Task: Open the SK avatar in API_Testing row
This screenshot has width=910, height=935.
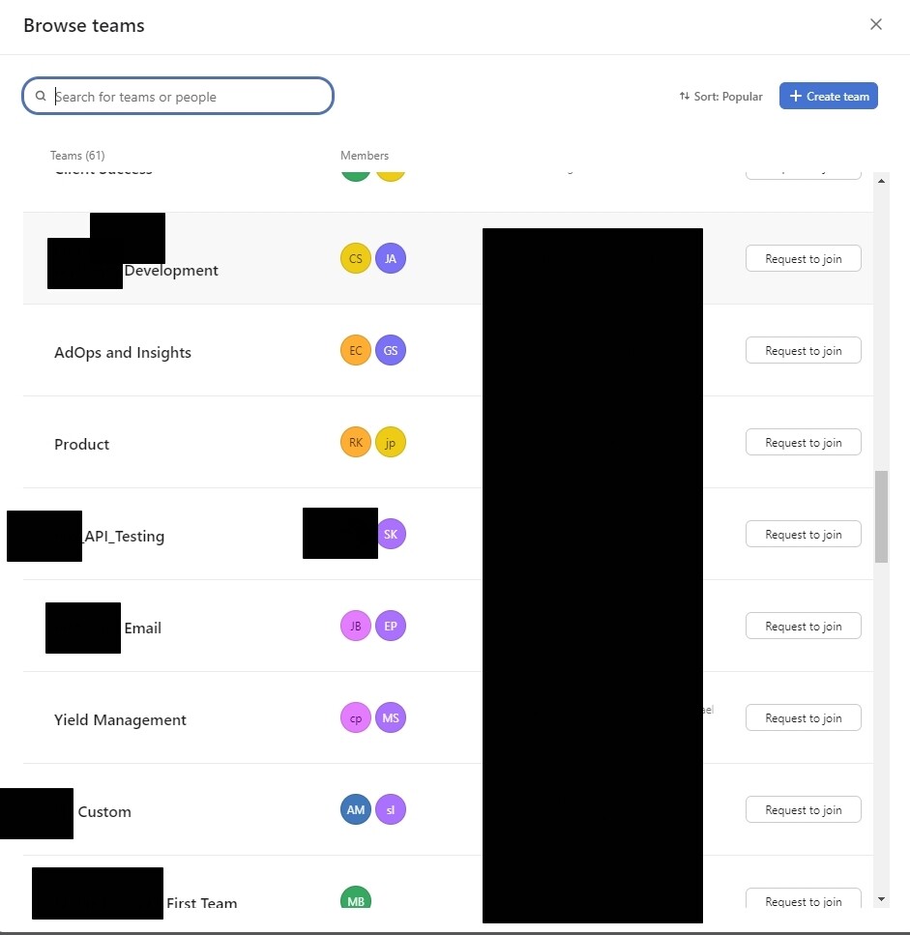Action: pyautogui.click(x=392, y=534)
